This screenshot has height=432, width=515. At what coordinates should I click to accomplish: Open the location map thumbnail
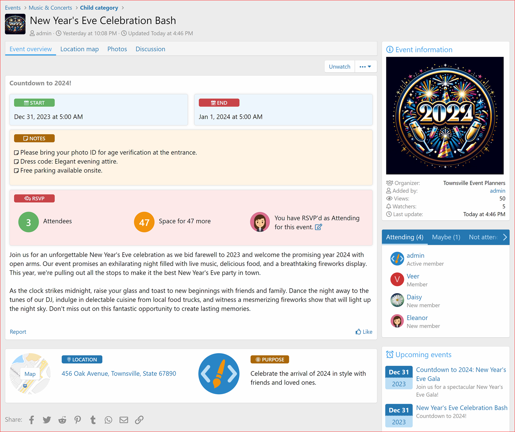click(30, 373)
